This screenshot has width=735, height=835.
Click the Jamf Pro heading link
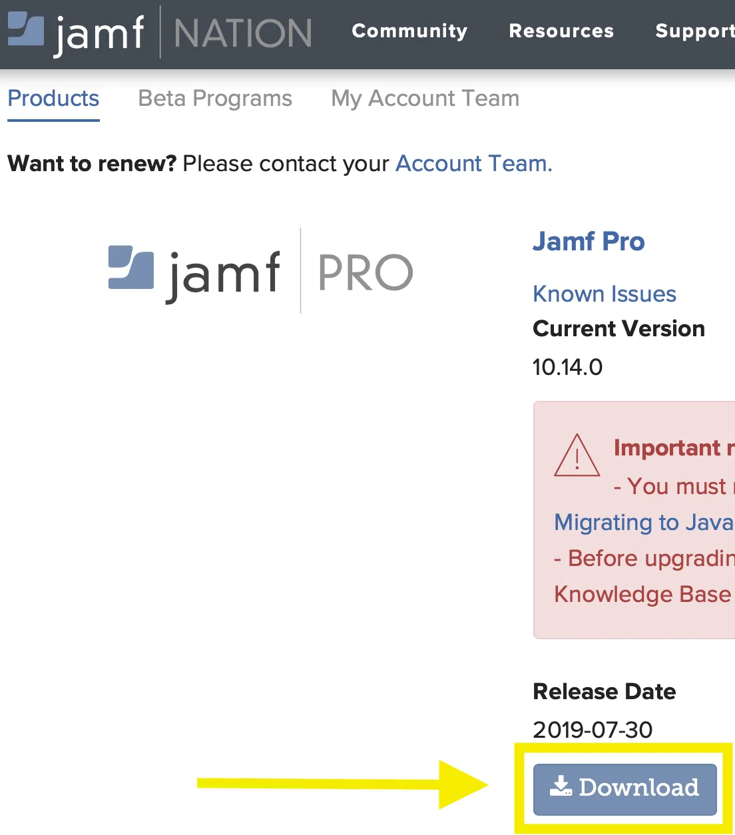[589, 241]
